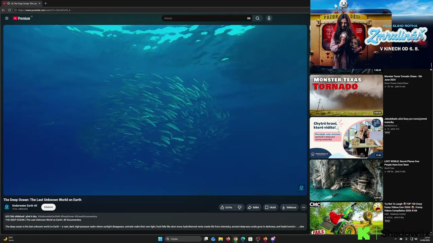Like the video (5,8 tis.)
Image resolution: width=433 pixels, height=243 pixels.
point(226,207)
